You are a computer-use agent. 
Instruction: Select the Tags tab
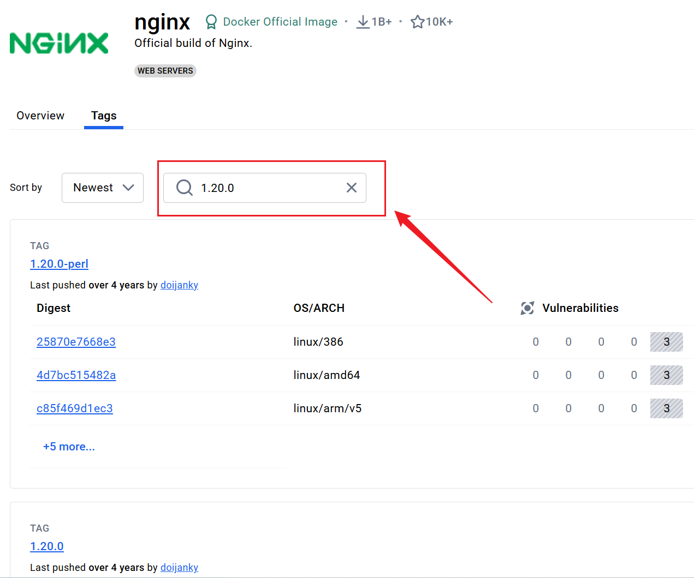click(x=104, y=116)
